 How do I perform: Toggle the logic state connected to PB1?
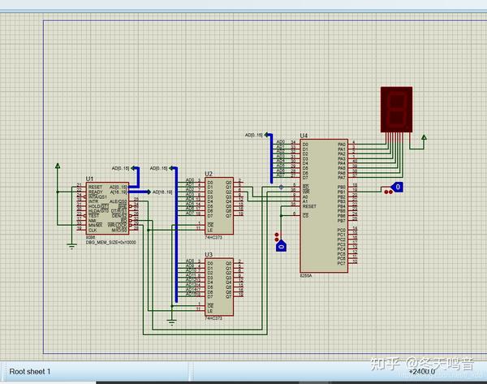(x=397, y=187)
